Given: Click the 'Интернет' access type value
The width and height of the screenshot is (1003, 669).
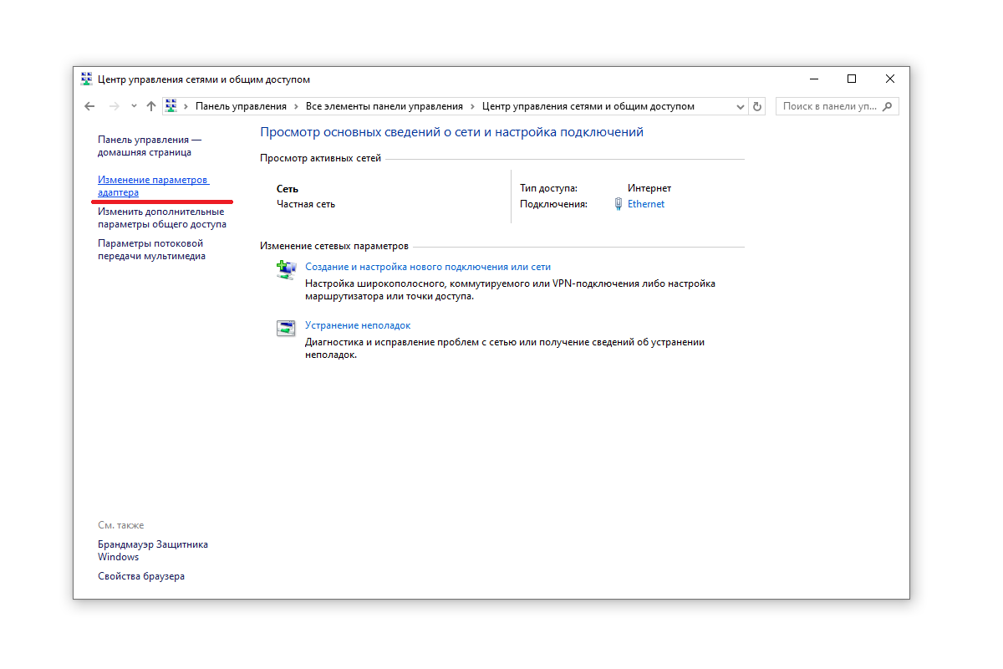Looking at the screenshot, I should tap(649, 188).
